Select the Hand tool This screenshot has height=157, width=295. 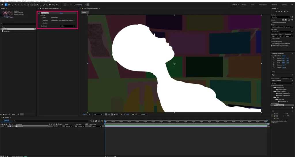(9, 5)
